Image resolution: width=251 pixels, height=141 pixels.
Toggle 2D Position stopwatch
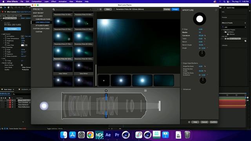(x=5, y=36)
